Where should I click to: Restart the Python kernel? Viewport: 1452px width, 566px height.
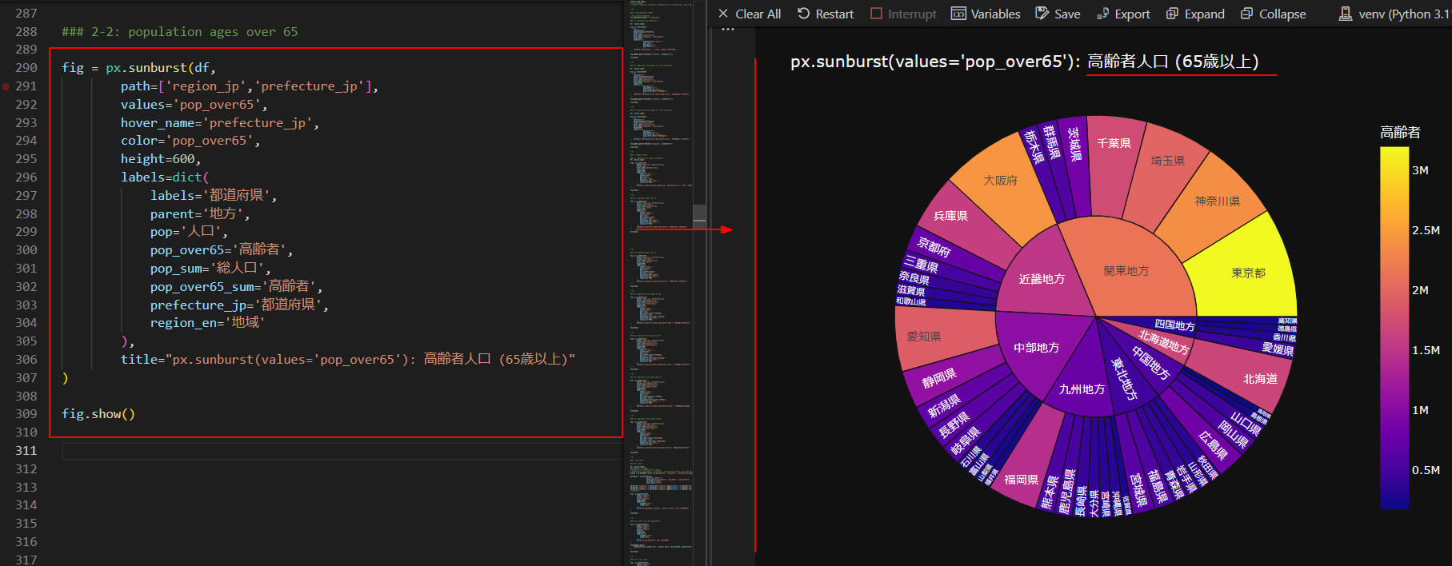(826, 14)
